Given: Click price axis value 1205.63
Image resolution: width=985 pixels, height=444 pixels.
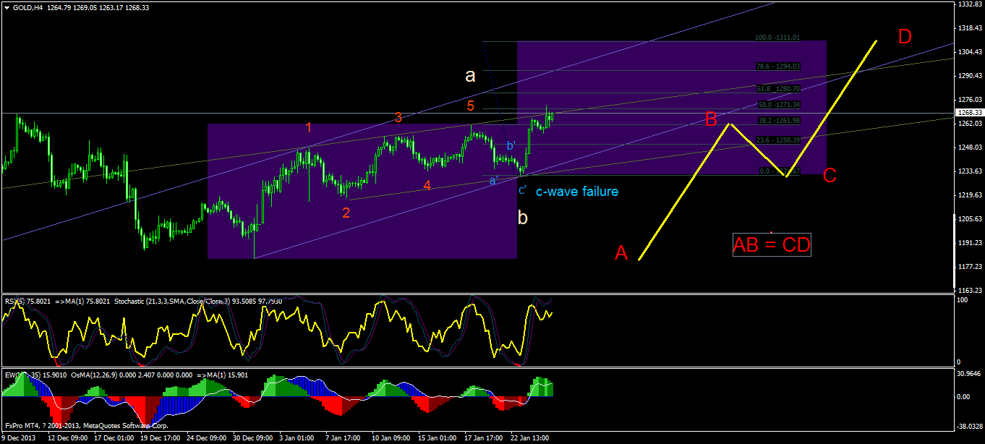Looking at the screenshot, I should click(969, 219).
